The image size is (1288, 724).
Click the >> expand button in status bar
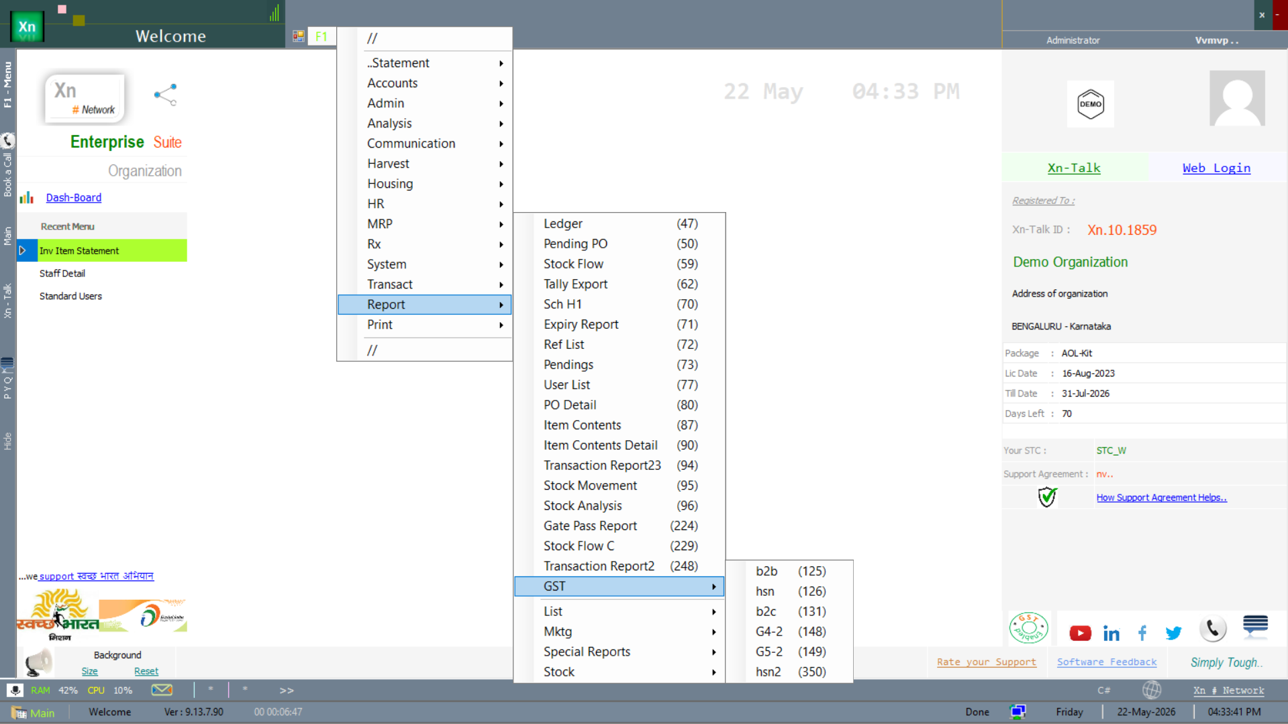coord(287,690)
